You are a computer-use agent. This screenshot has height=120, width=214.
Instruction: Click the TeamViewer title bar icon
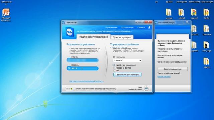point(63,23)
